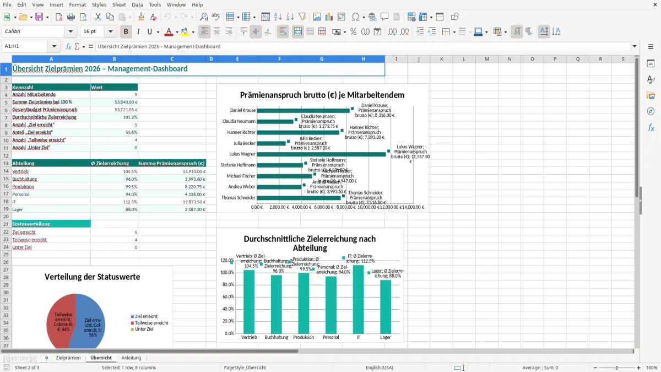The height and width of the screenshot is (372, 661).
Task: Insert a pivot table
Action: (x=342, y=17)
